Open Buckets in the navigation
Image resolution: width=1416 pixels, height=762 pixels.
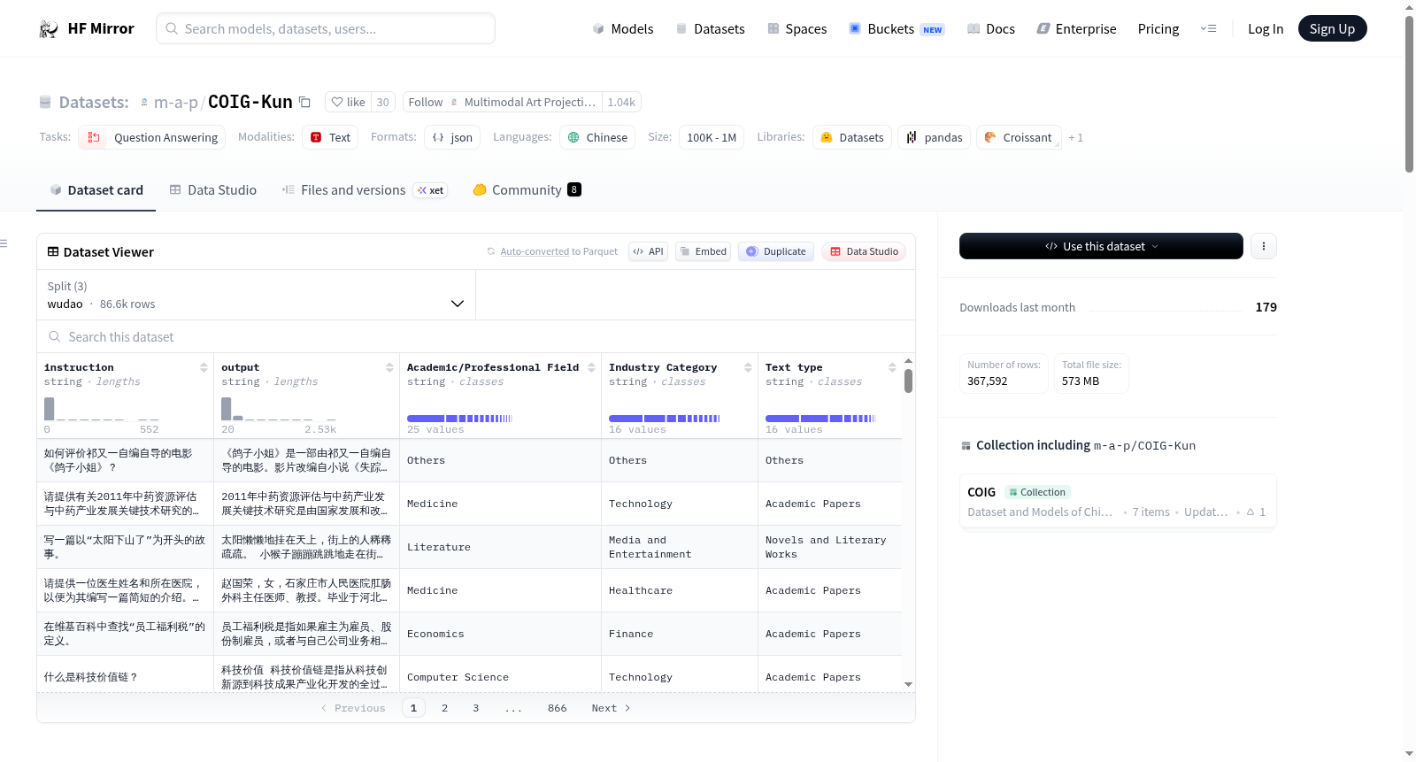point(897,29)
